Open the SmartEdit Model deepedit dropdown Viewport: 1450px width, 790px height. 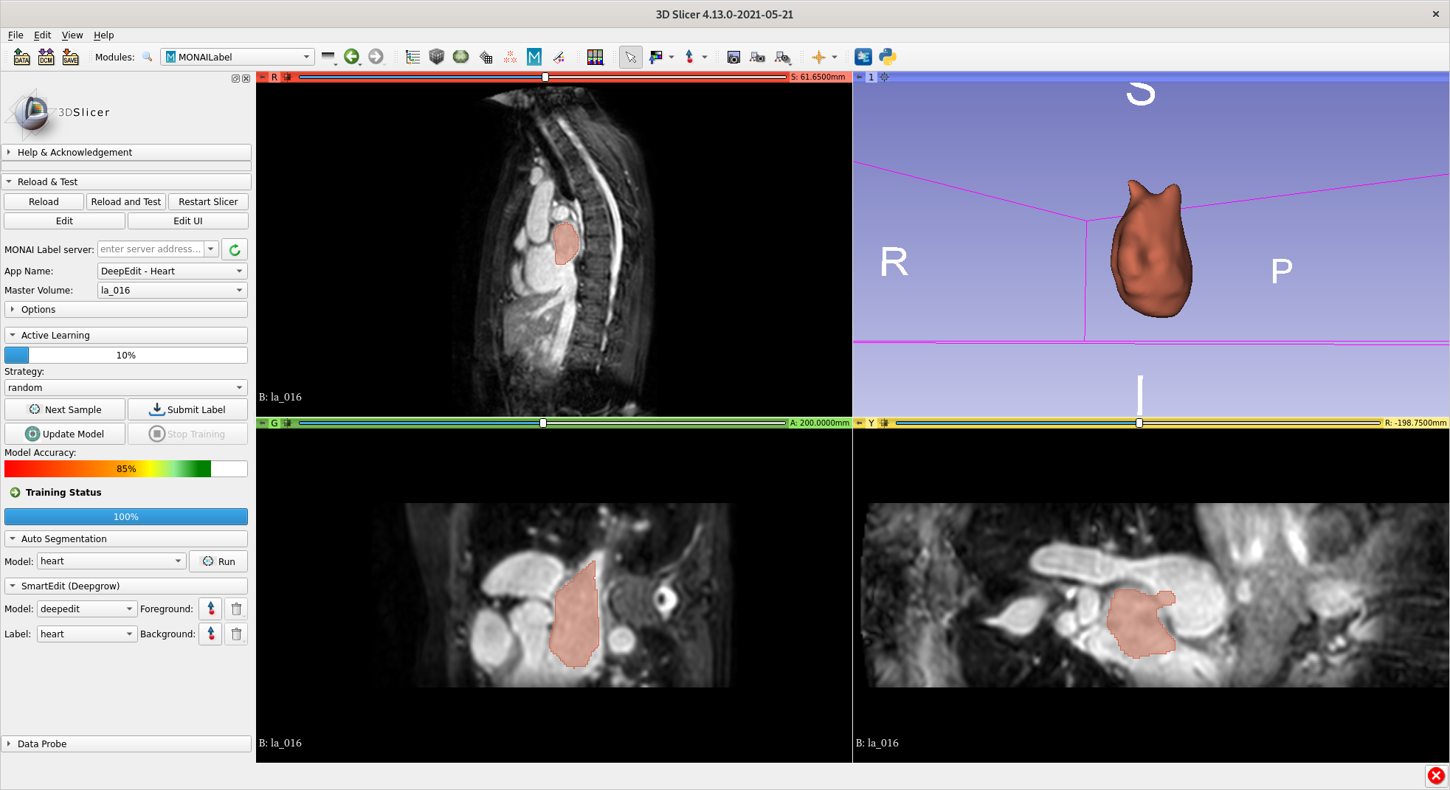click(x=87, y=609)
